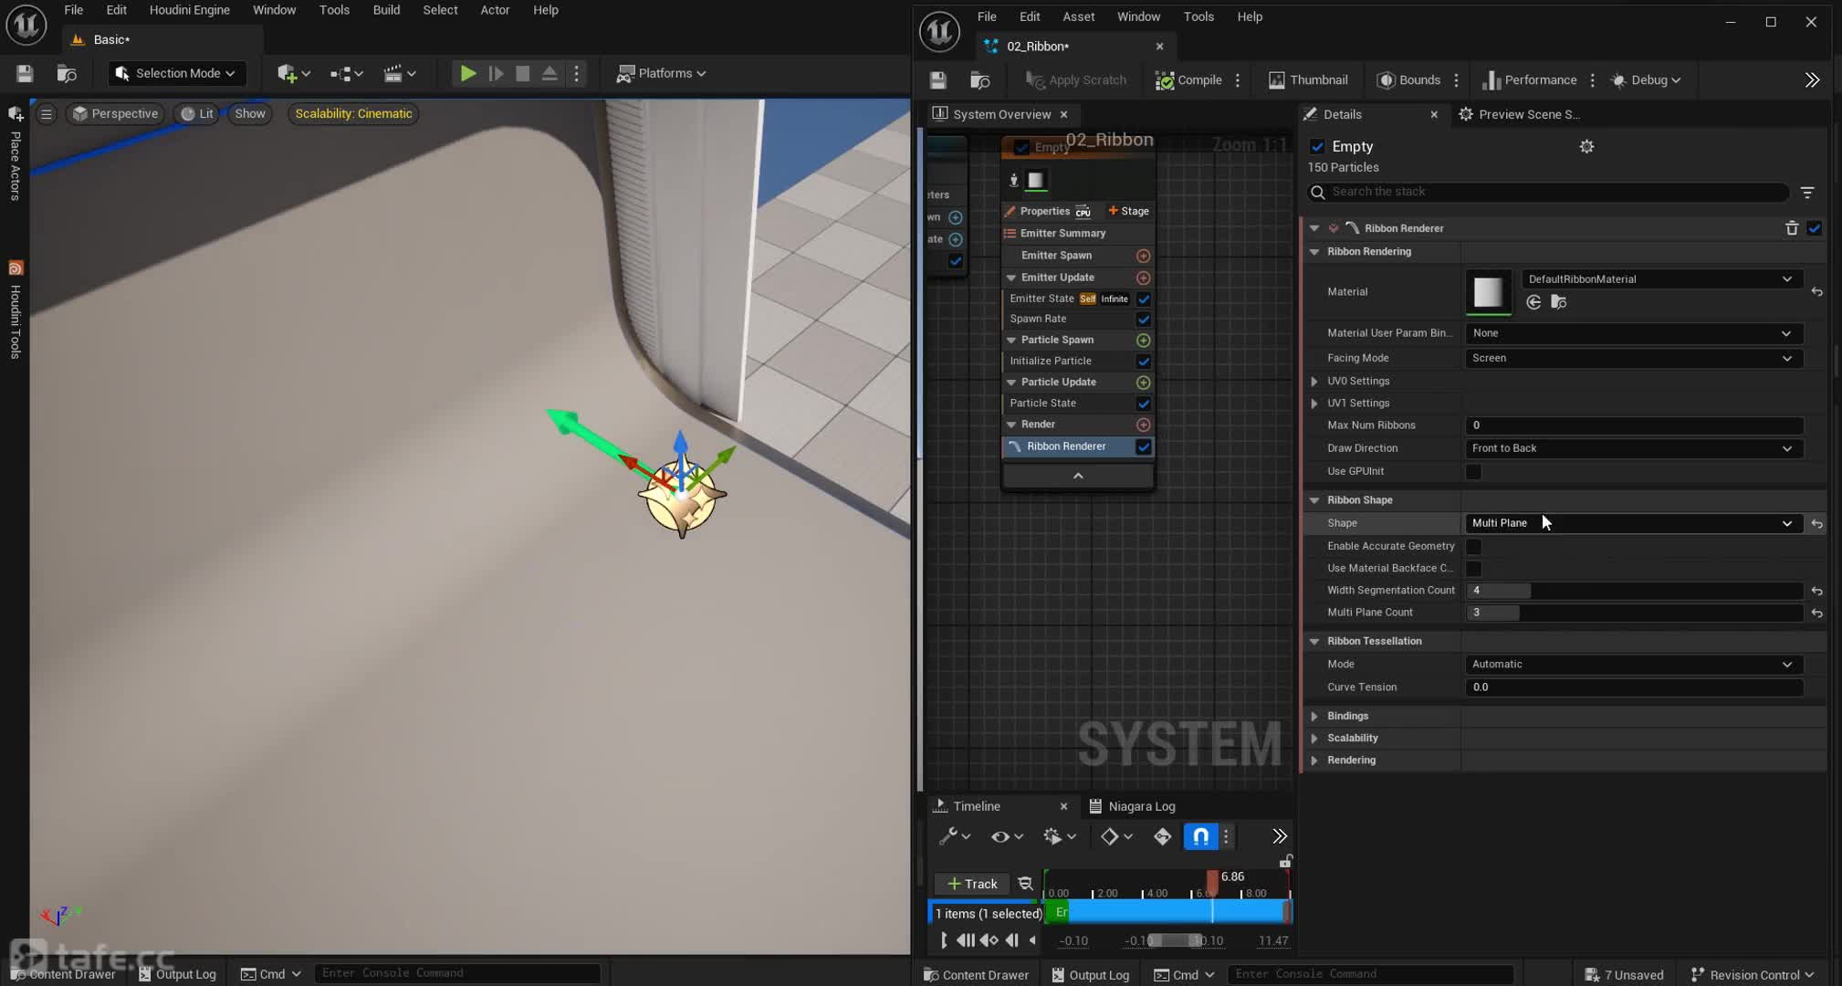The height and width of the screenshot is (986, 1842).
Task: Toggle Particle State module checkbox
Action: tap(1143, 404)
